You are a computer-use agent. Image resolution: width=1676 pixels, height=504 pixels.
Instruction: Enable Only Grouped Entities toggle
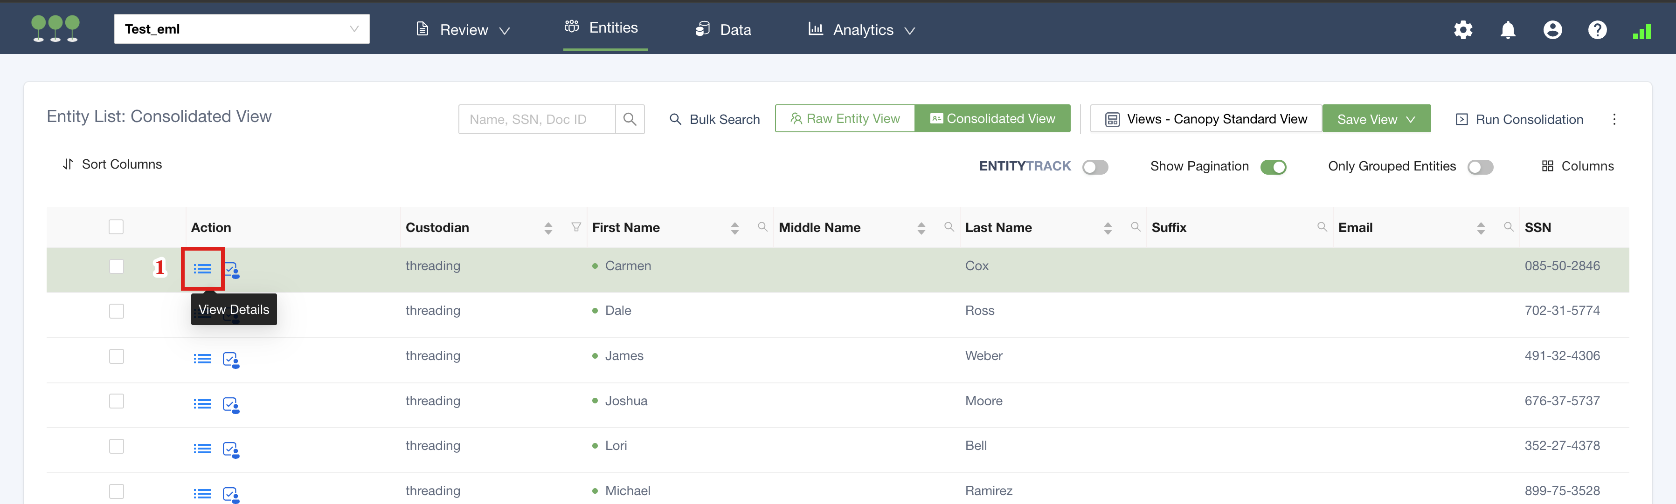point(1480,167)
